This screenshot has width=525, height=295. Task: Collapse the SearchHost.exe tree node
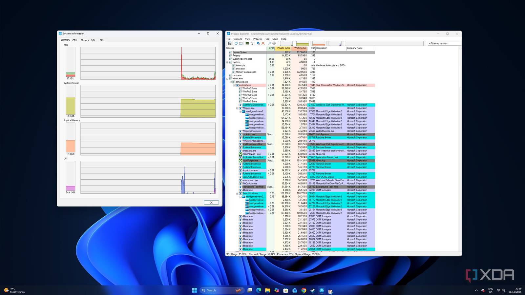[x=237, y=193]
